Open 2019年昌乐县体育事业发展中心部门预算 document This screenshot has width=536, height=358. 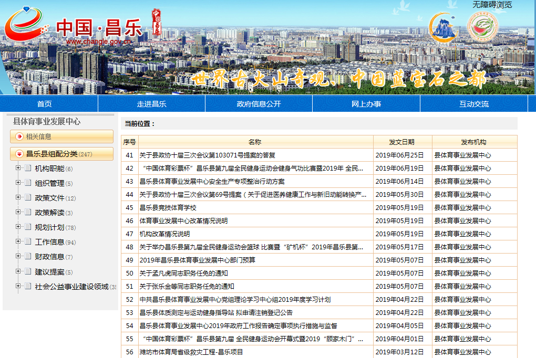click(x=197, y=260)
